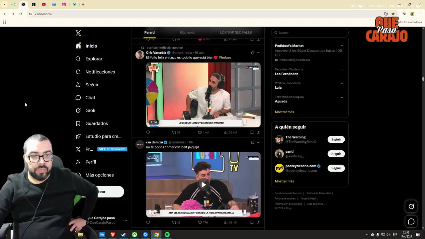
Task: Follow padreydecano.com account
Action: [336, 168]
